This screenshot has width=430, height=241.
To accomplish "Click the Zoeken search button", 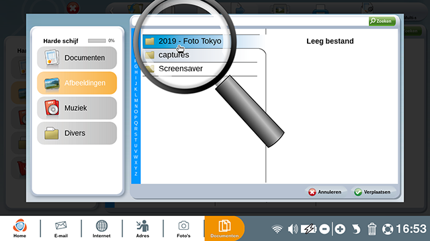I will click(382, 21).
